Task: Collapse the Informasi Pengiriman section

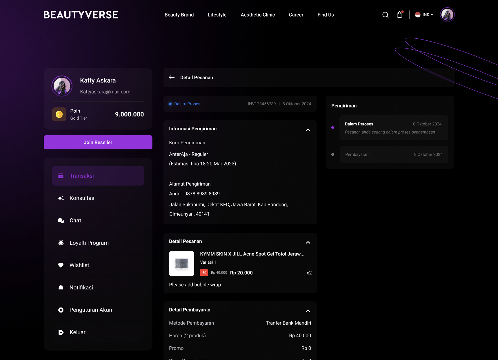Action: 308,129
